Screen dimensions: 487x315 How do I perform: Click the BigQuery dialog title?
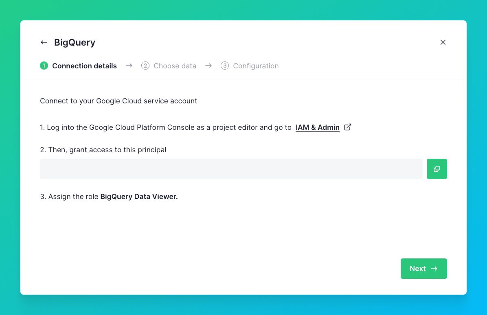coord(75,42)
